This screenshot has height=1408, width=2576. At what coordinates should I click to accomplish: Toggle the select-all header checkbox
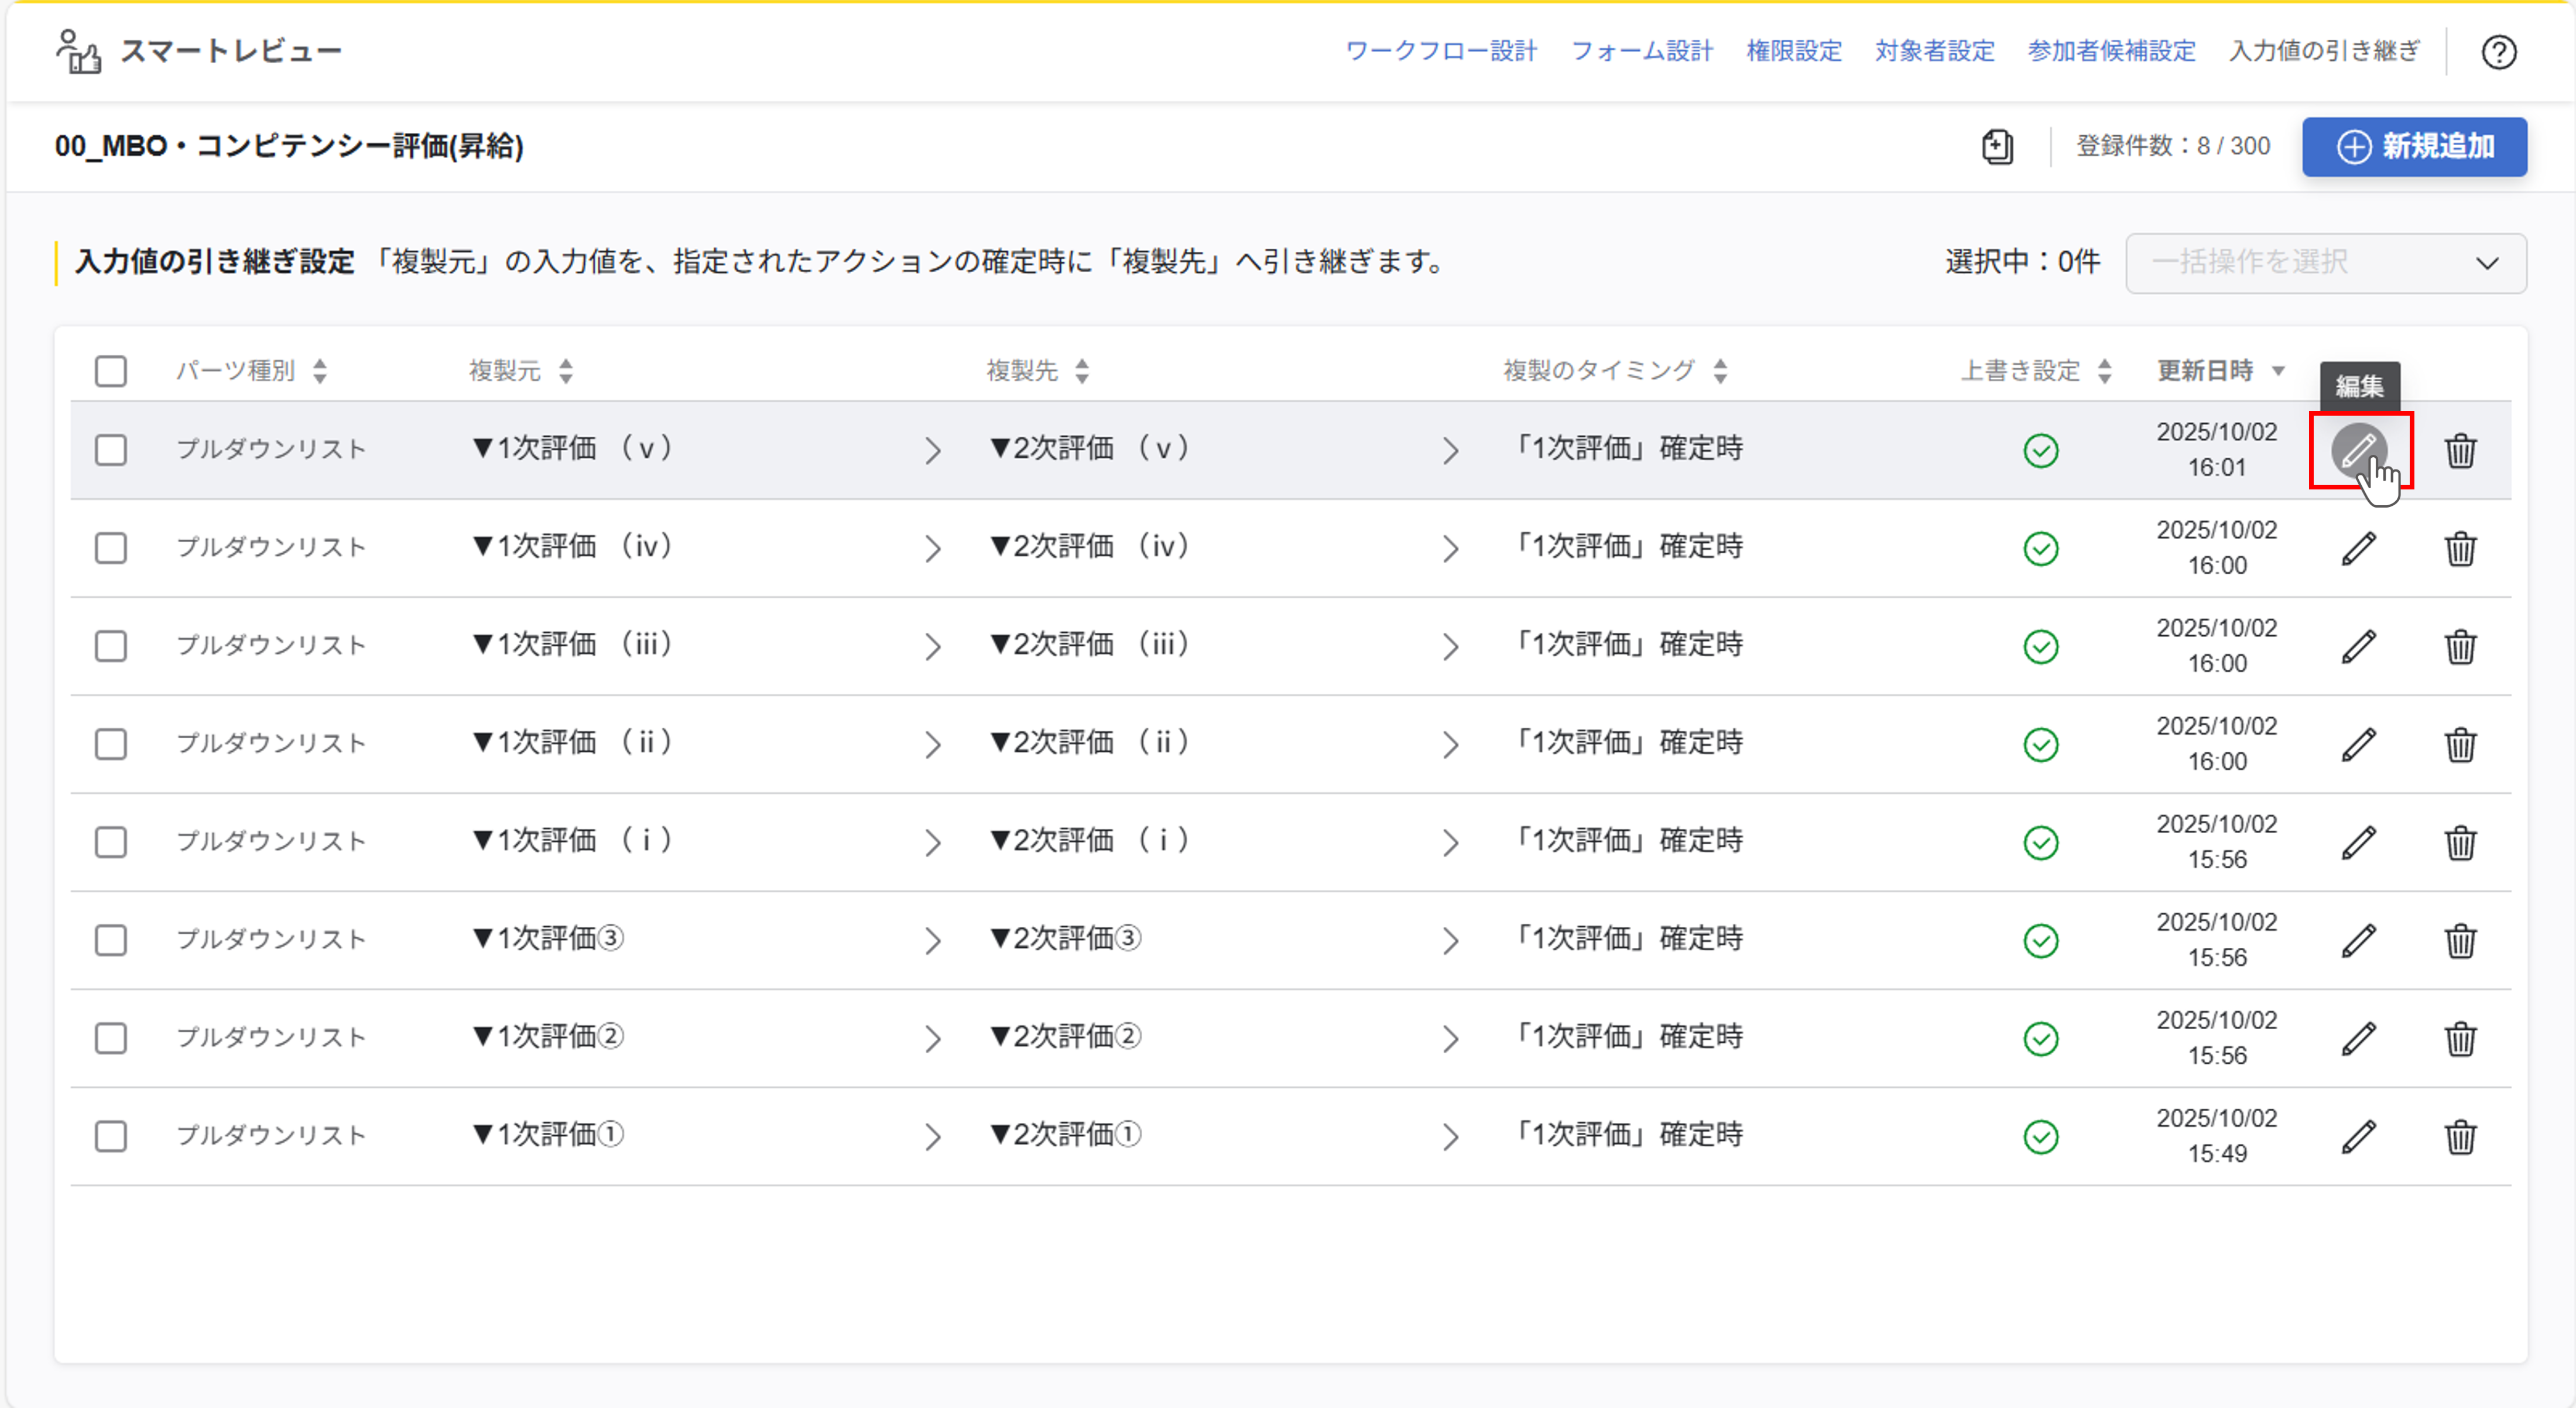111,371
